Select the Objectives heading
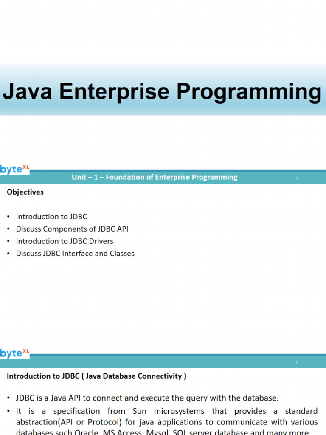Screen dimensions: 326x435 pos(25,192)
